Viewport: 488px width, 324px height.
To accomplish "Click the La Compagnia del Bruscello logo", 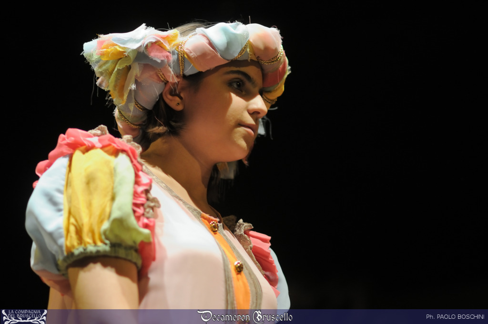I will 24,316.
